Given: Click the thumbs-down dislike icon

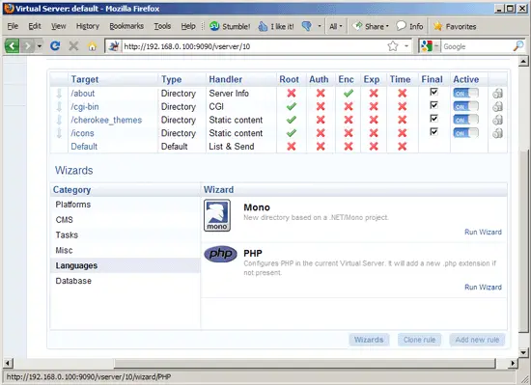Looking at the screenshot, I should click(x=306, y=26).
